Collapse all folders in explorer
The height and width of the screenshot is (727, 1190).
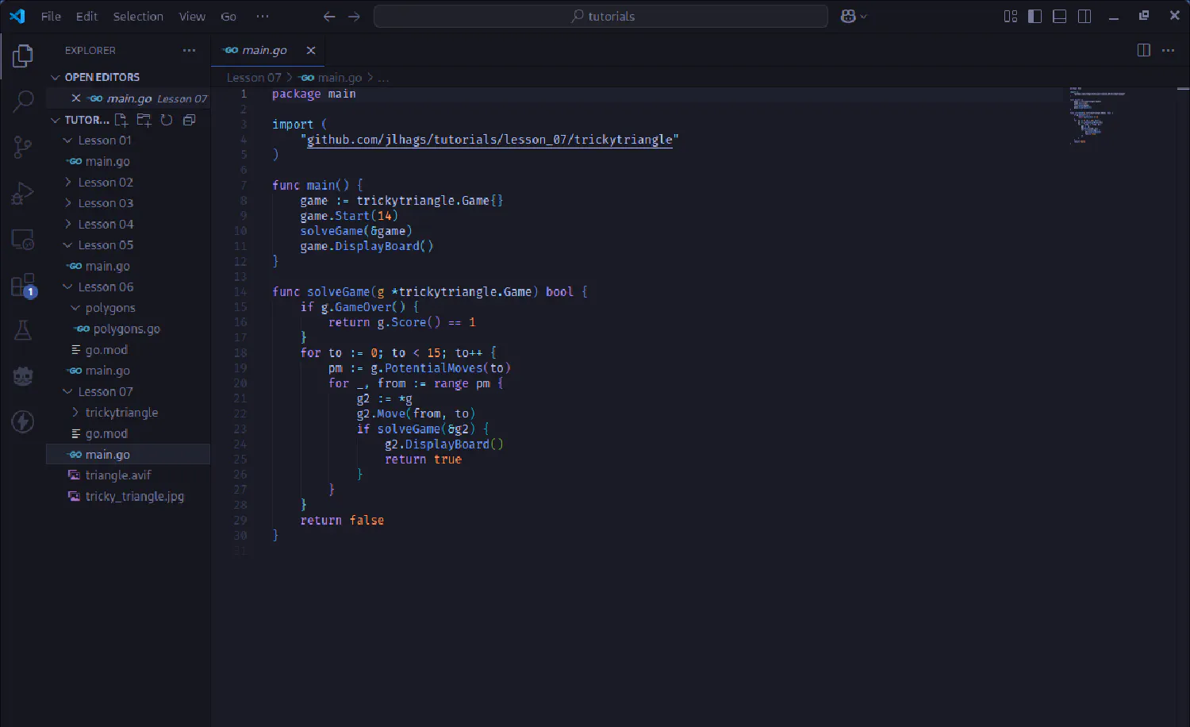pos(189,120)
